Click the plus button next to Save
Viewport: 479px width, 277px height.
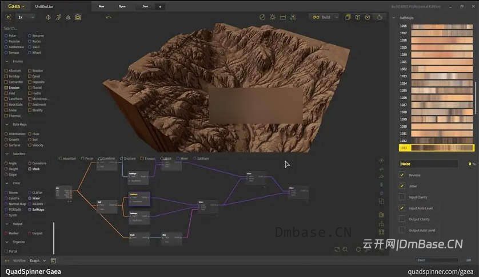click(160, 6)
